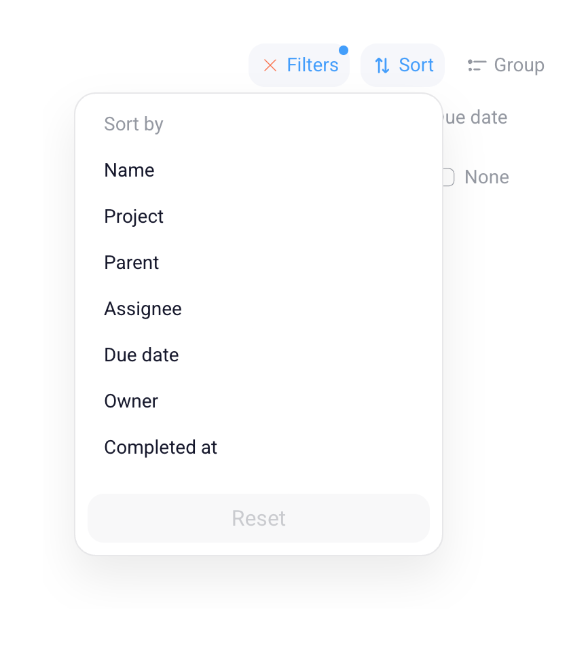
Task: Click the Group text label
Action: click(519, 65)
